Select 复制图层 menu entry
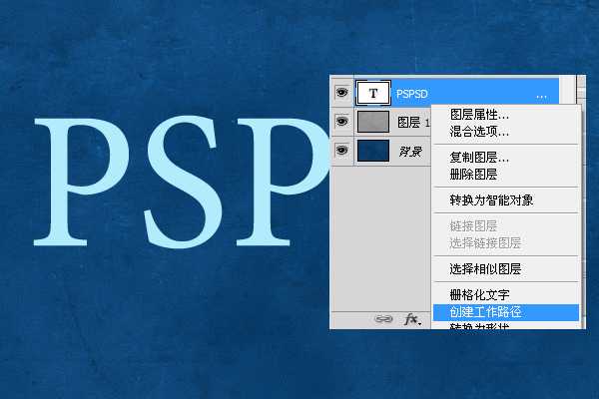Image resolution: width=599 pixels, height=399 pixels. 479,158
